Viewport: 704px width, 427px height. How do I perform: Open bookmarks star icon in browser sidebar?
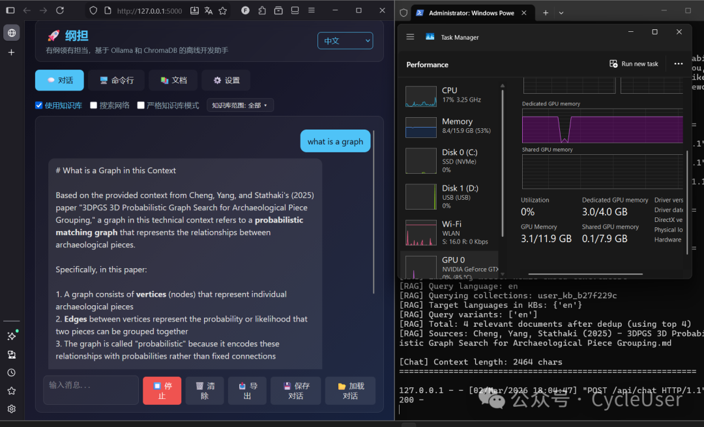point(12,391)
